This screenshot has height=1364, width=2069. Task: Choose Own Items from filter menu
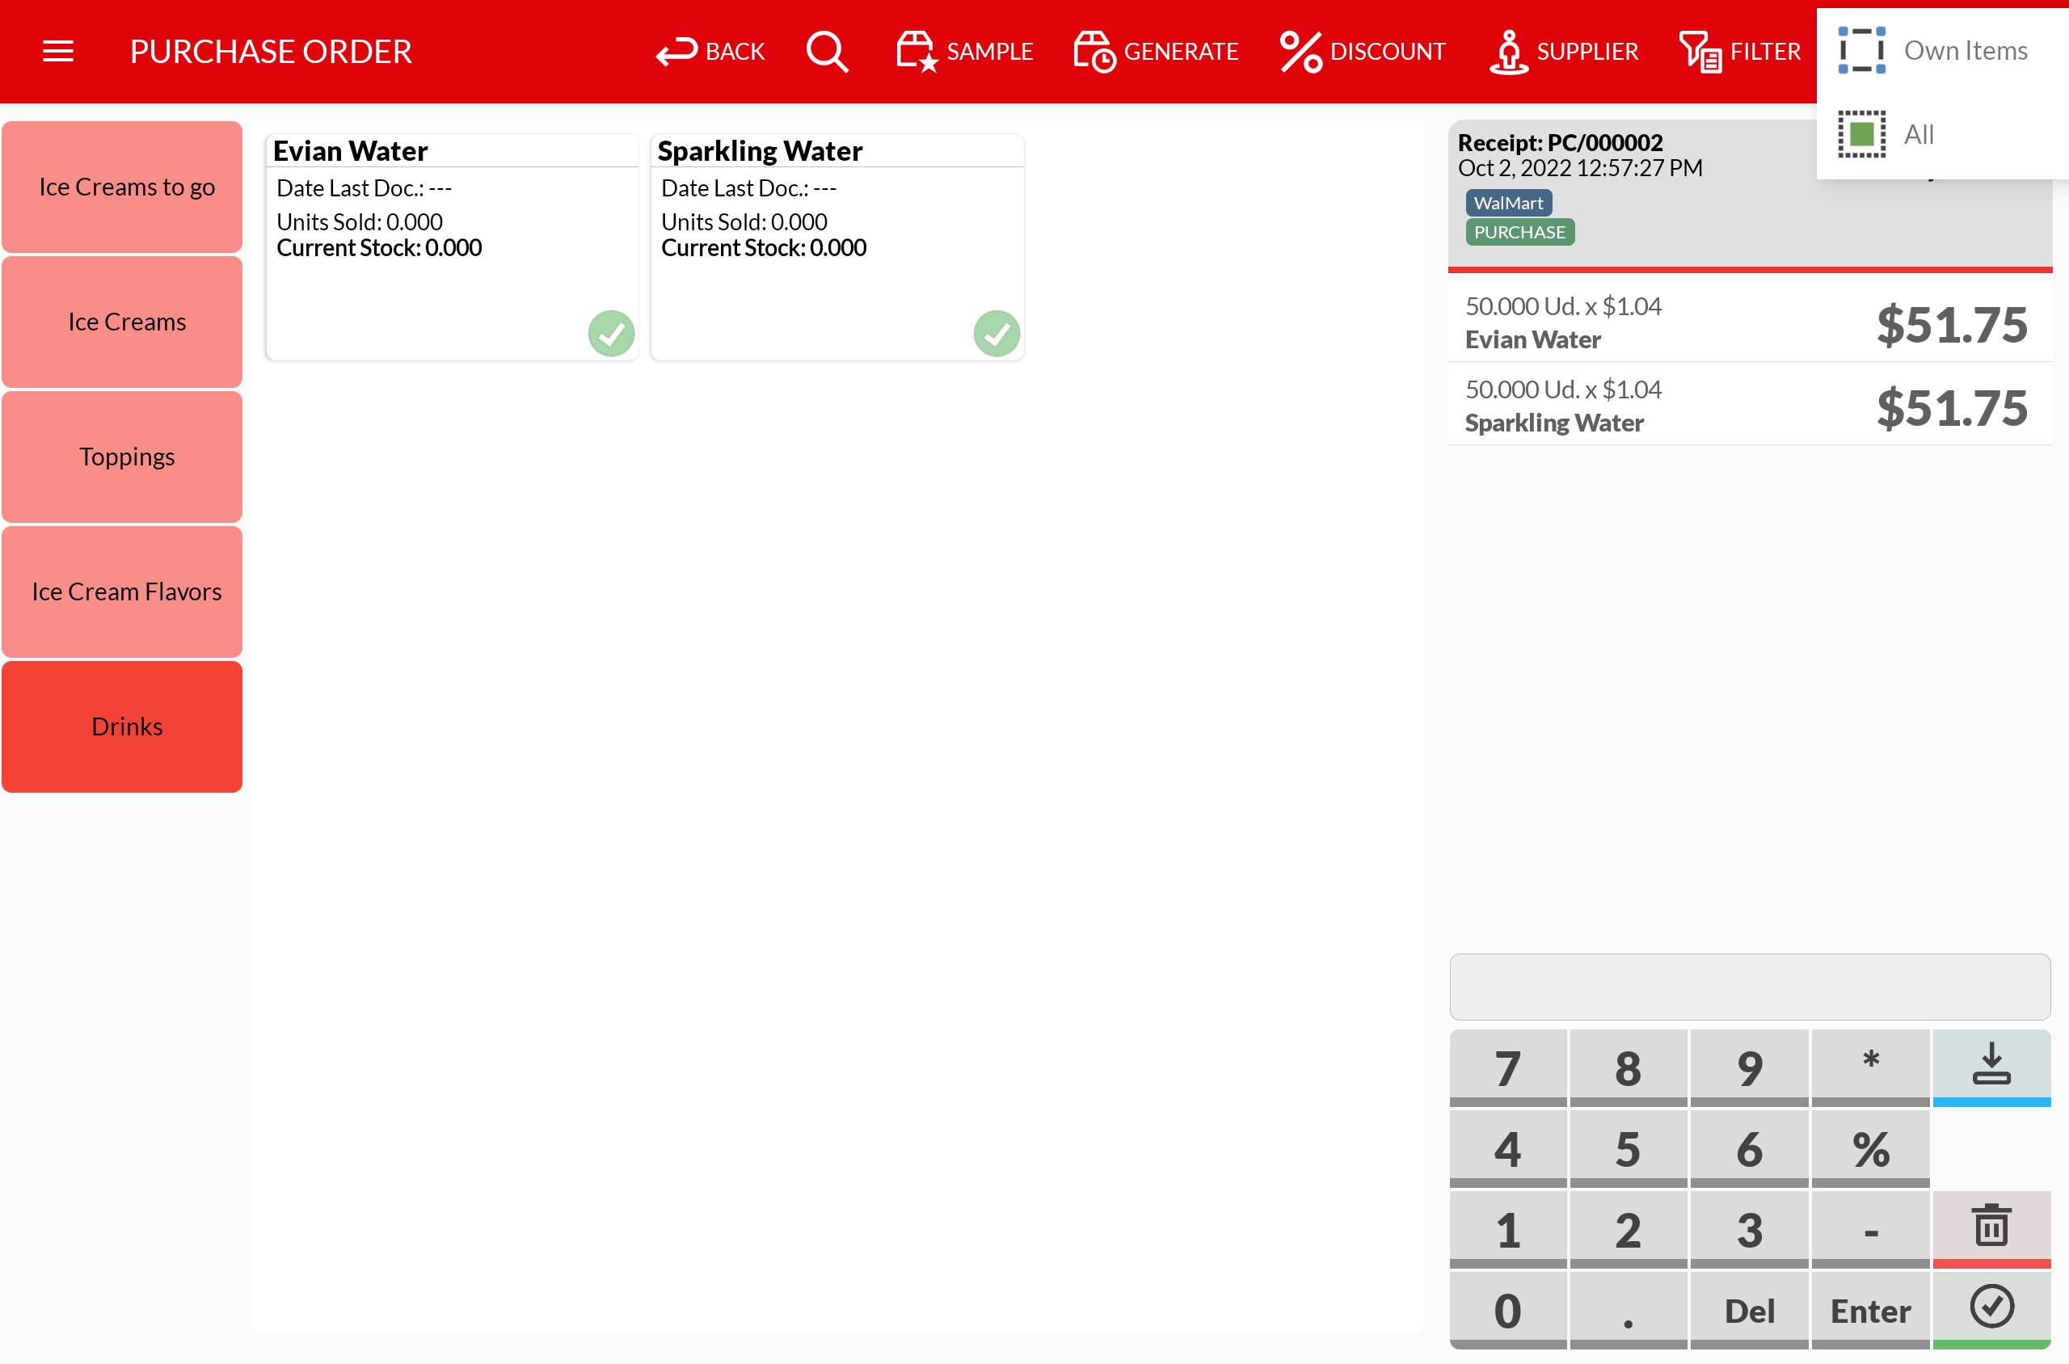point(1964,50)
